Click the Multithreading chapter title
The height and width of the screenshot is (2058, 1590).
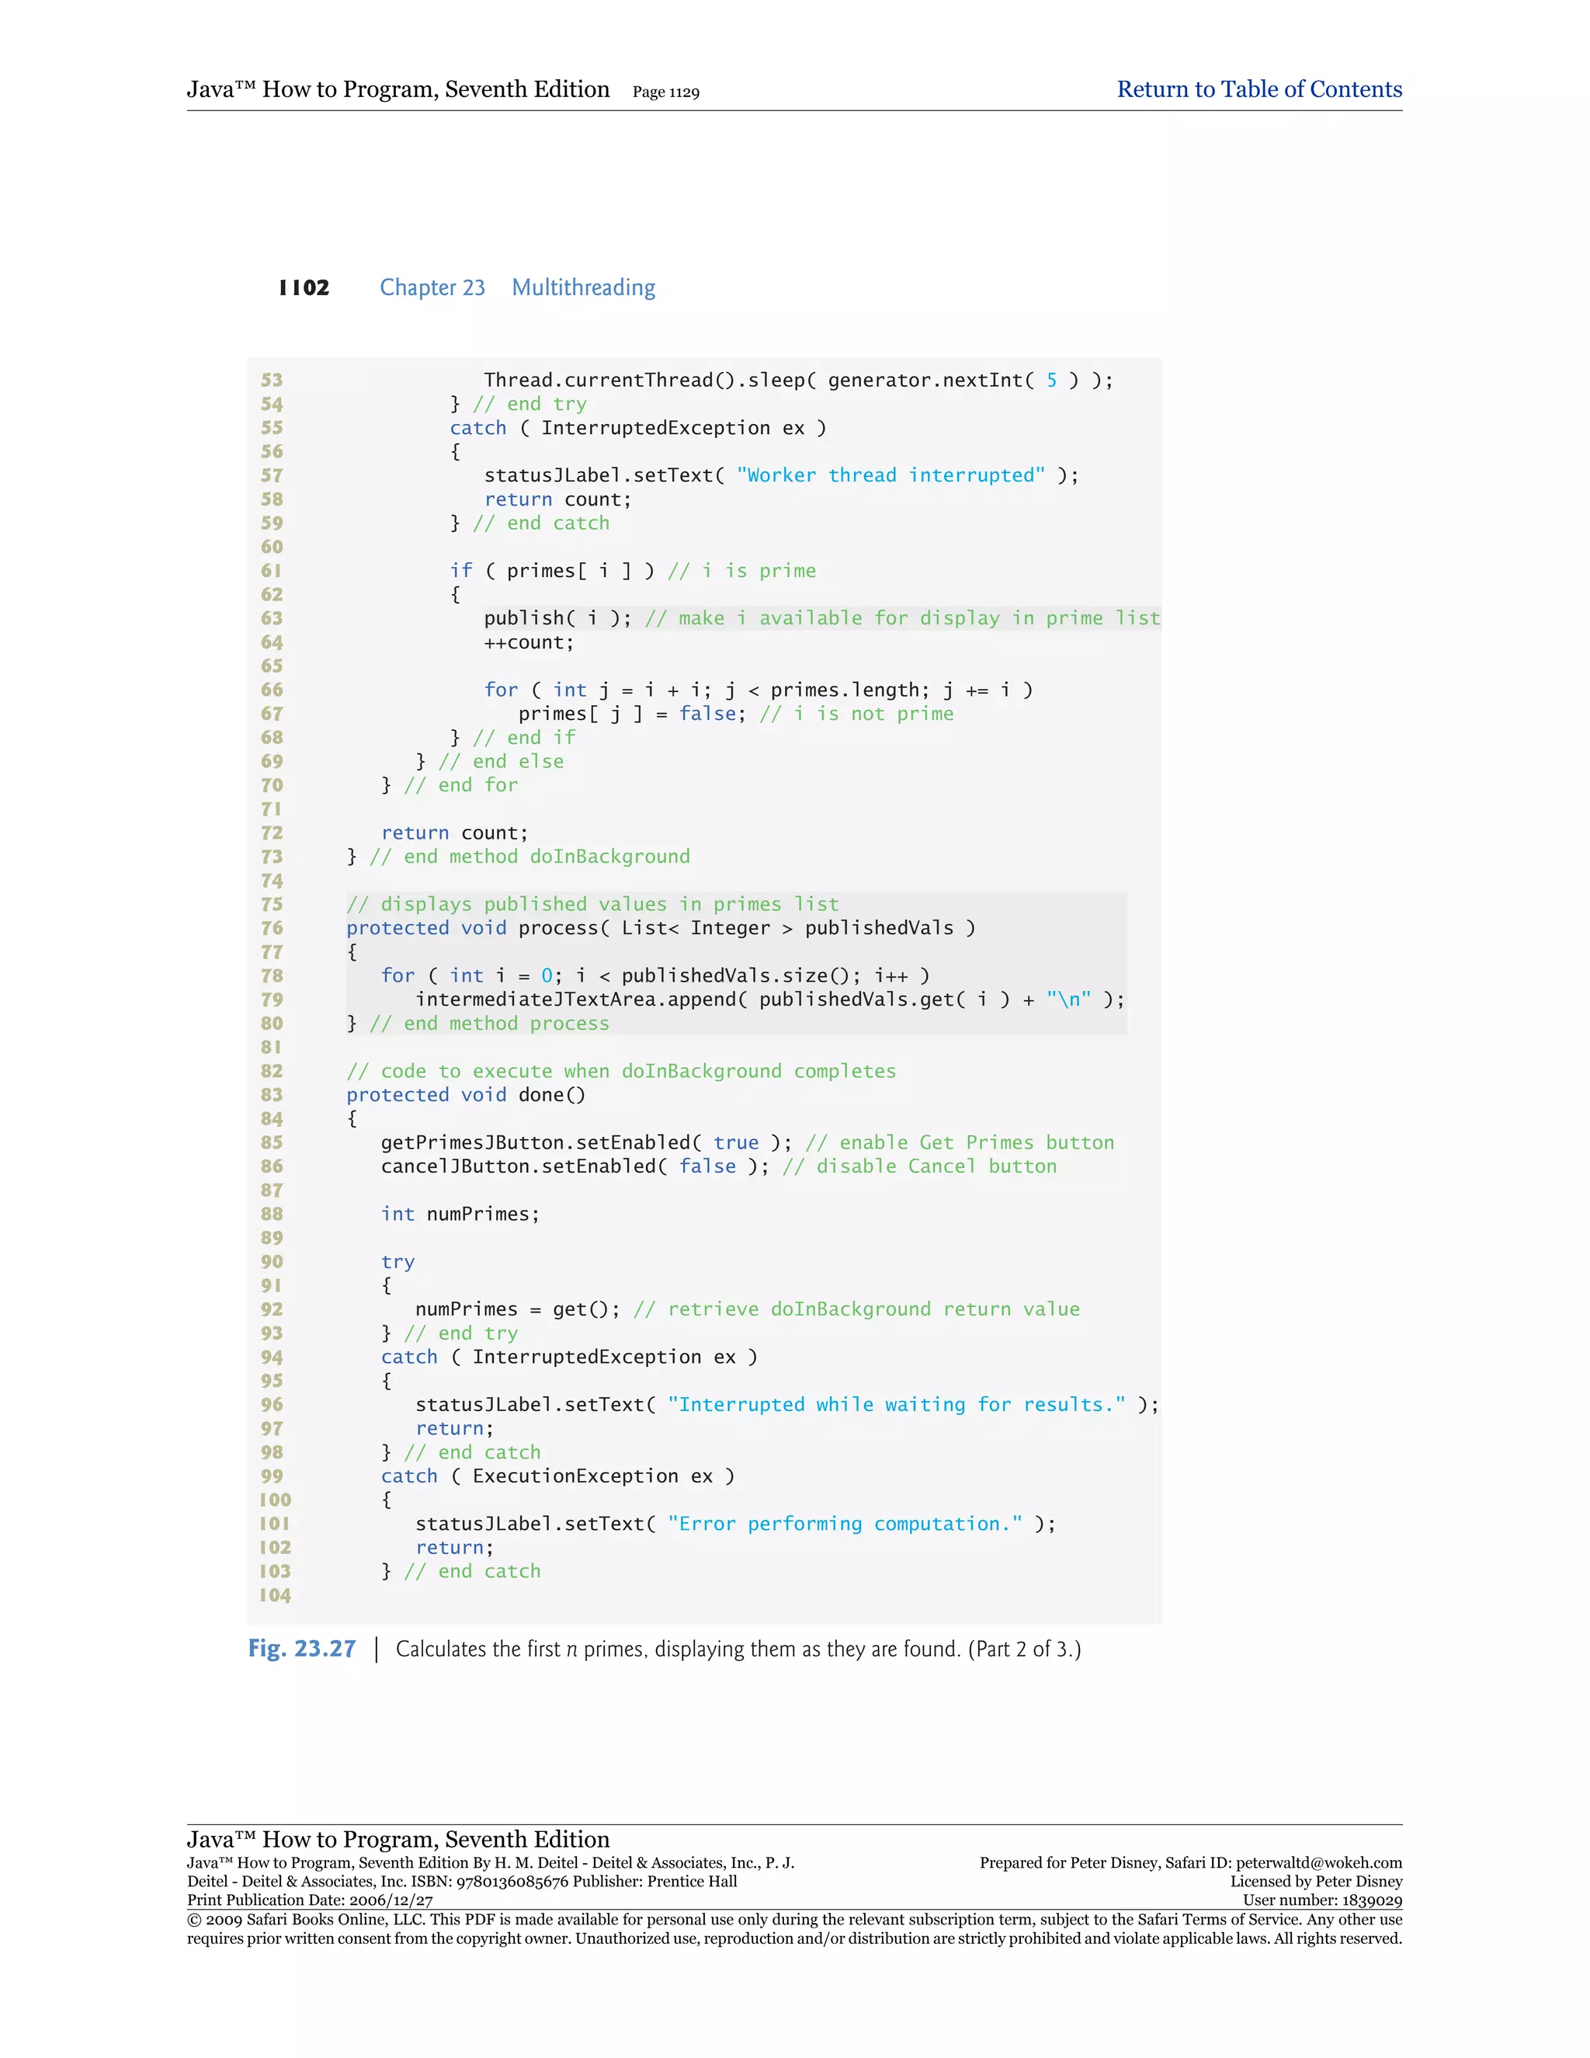tap(583, 287)
